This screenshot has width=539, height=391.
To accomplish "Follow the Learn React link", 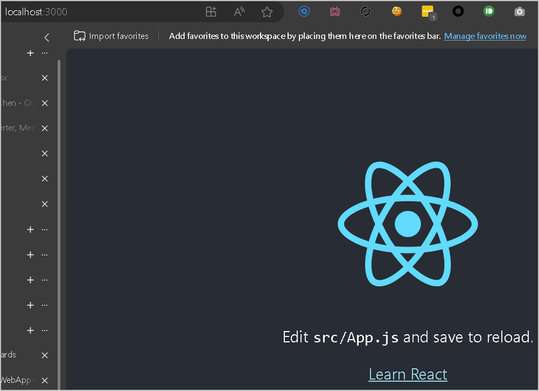I will click(x=408, y=374).
